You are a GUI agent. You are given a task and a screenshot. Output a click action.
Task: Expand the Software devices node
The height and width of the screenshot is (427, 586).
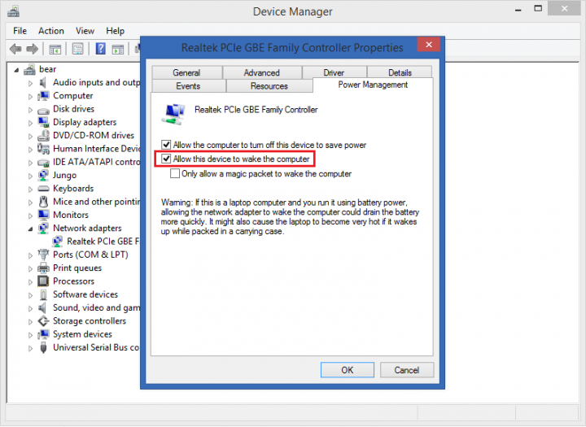[30, 295]
